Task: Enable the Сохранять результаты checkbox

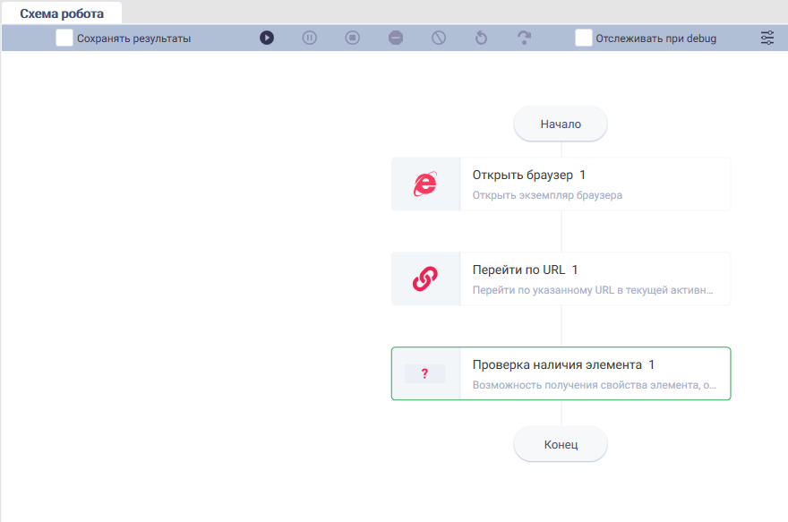Action: point(64,38)
